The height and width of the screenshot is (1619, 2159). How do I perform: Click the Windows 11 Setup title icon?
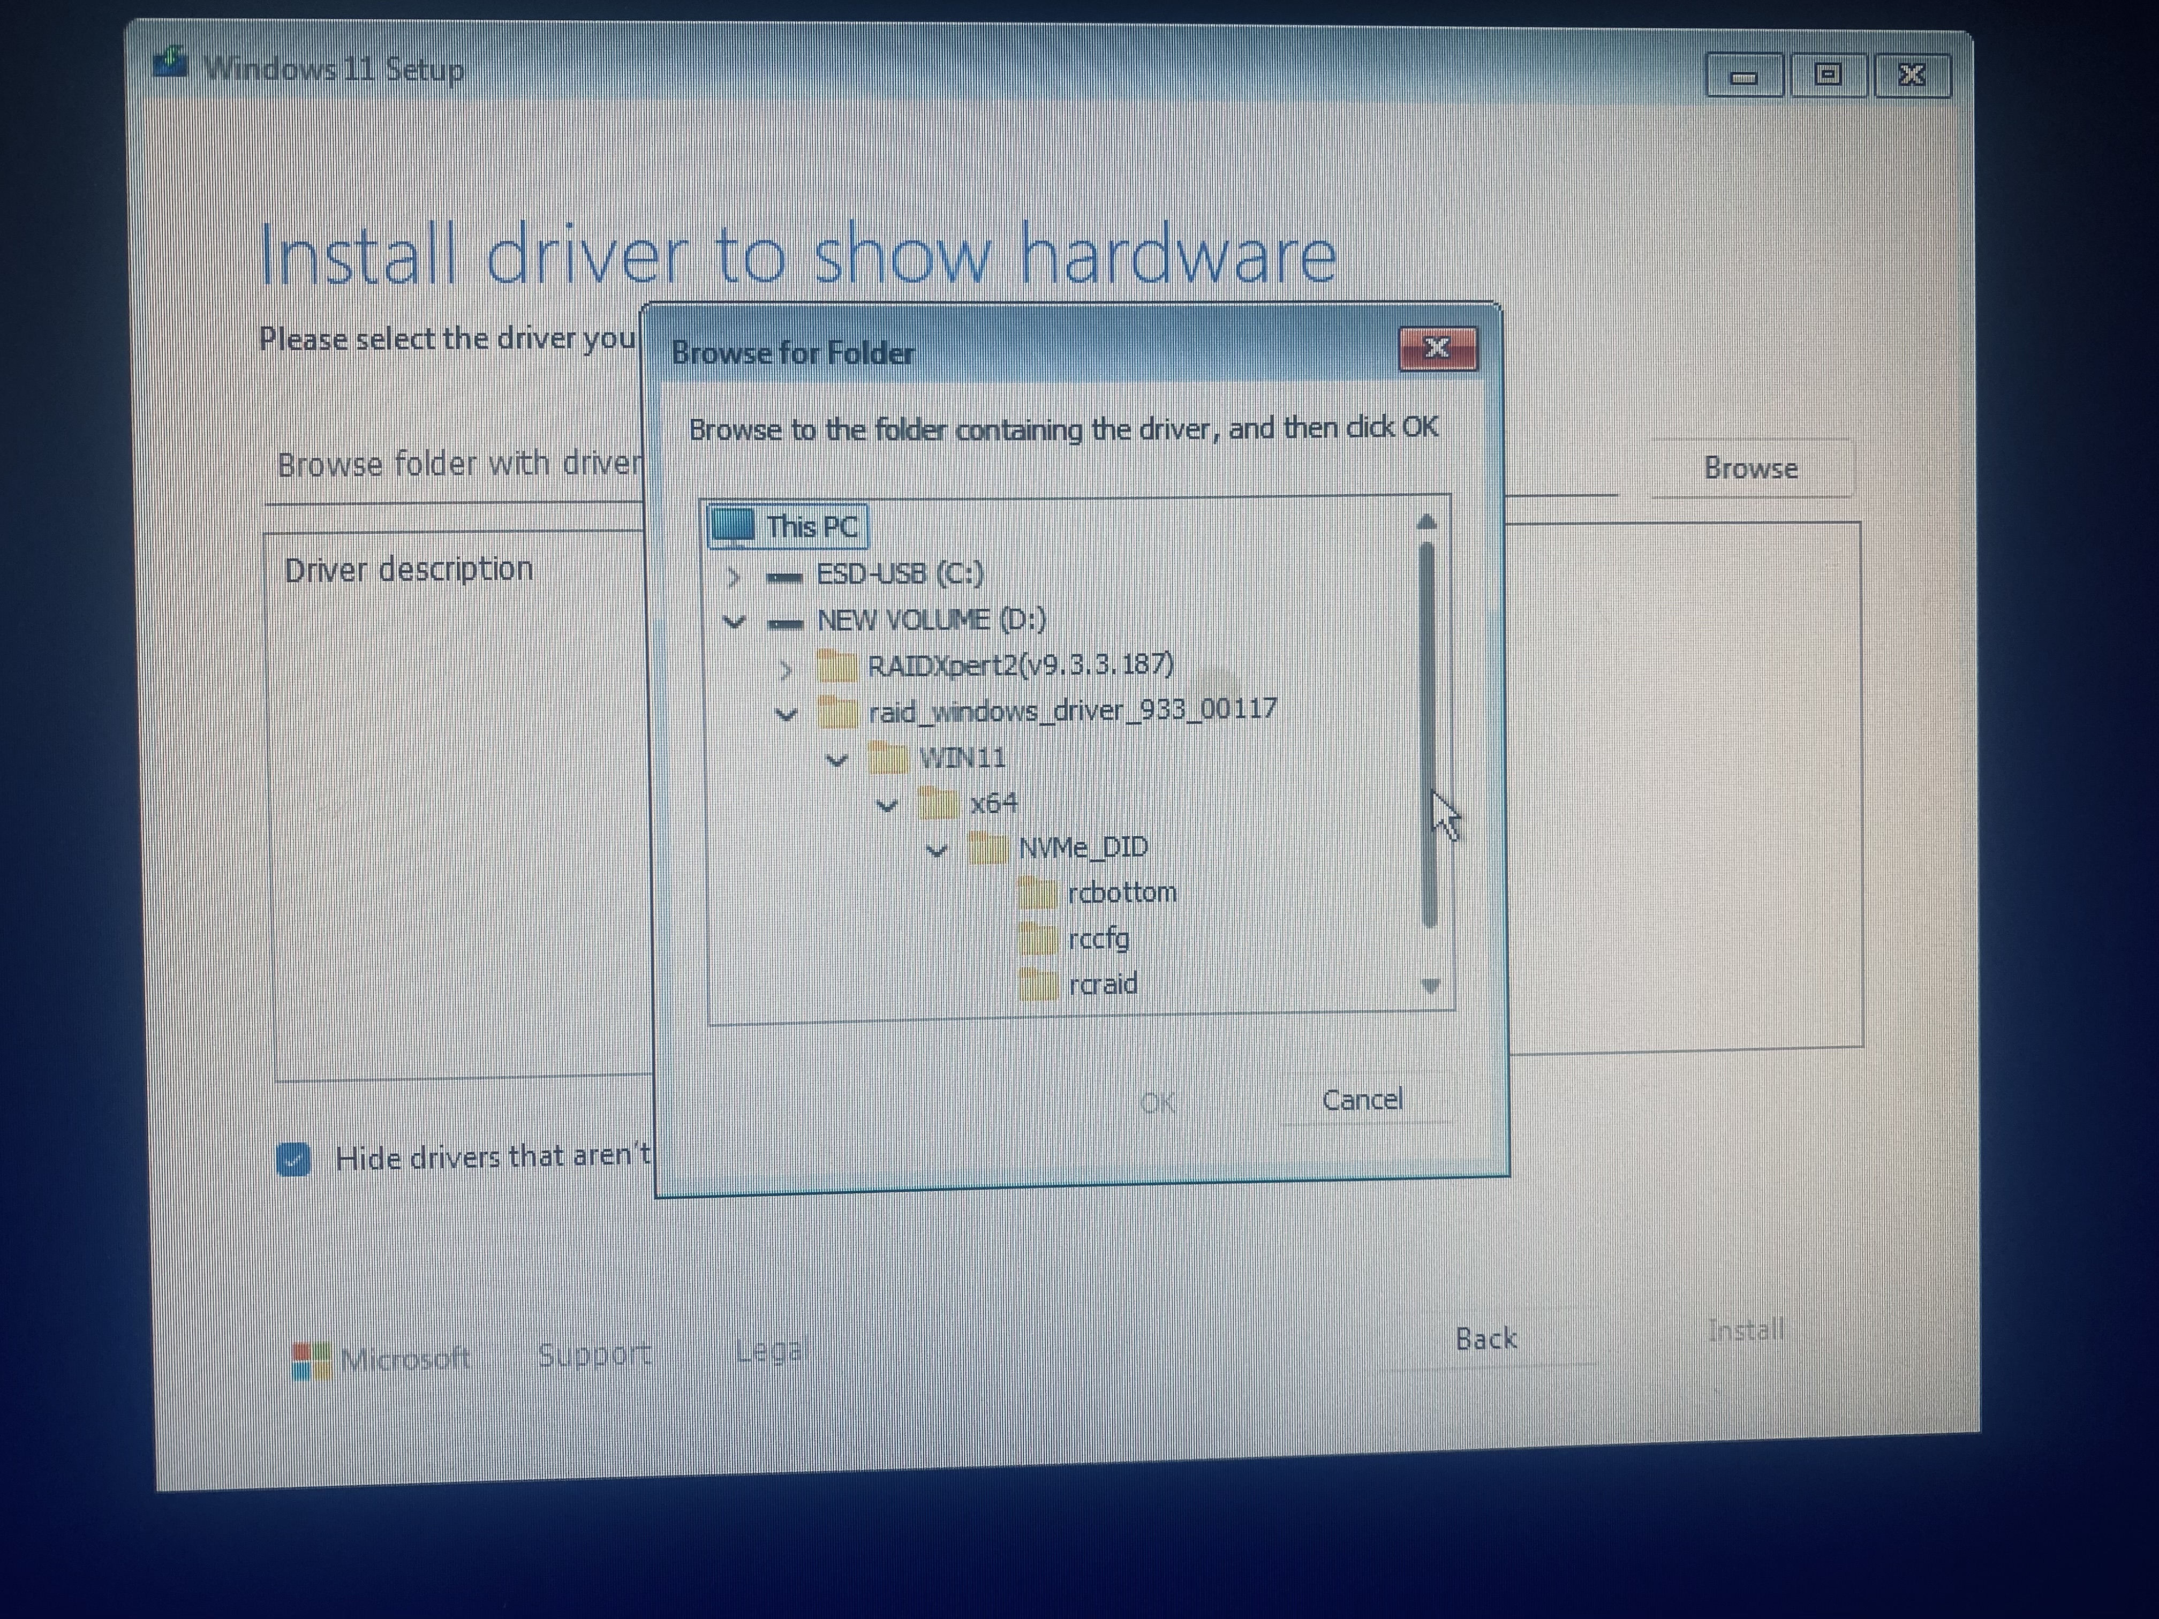click(x=171, y=63)
